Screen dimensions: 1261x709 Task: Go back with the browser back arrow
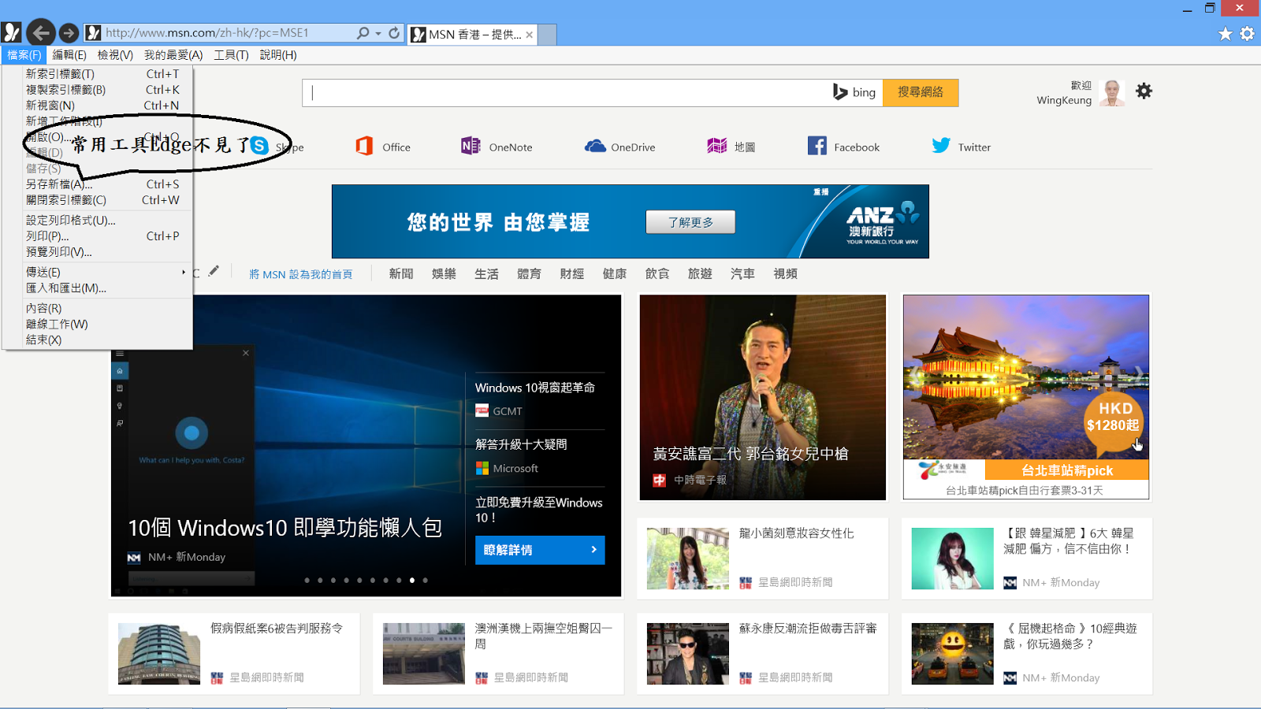41,33
